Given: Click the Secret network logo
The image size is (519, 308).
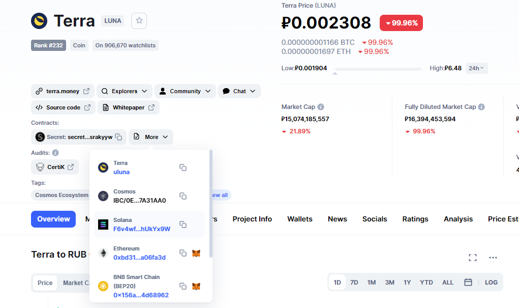Looking at the screenshot, I should (x=40, y=137).
